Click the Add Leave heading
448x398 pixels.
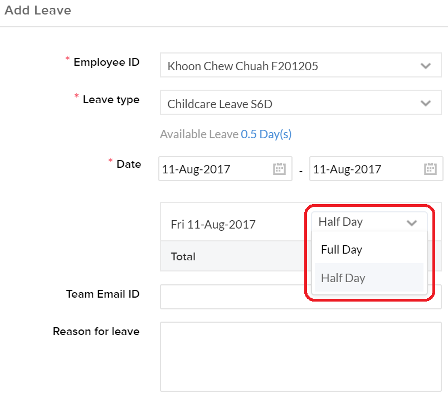[x=38, y=10]
